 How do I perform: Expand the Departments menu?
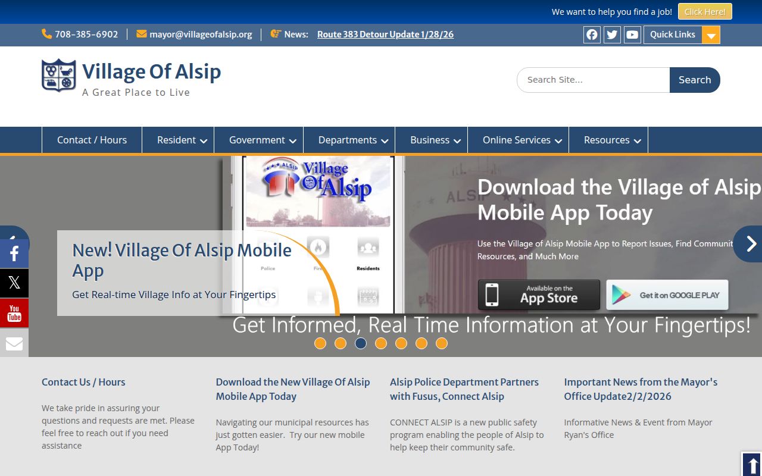point(349,140)
